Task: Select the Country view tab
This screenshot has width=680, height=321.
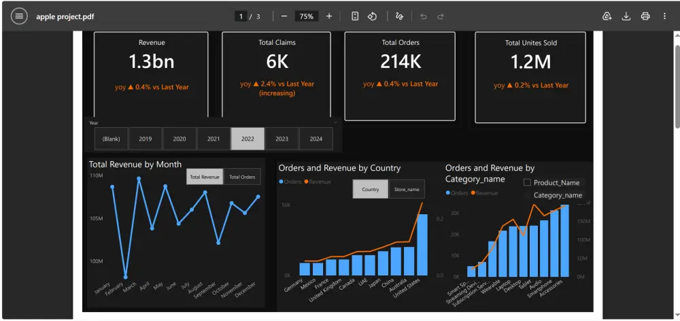Action: (x=371, y=189)
